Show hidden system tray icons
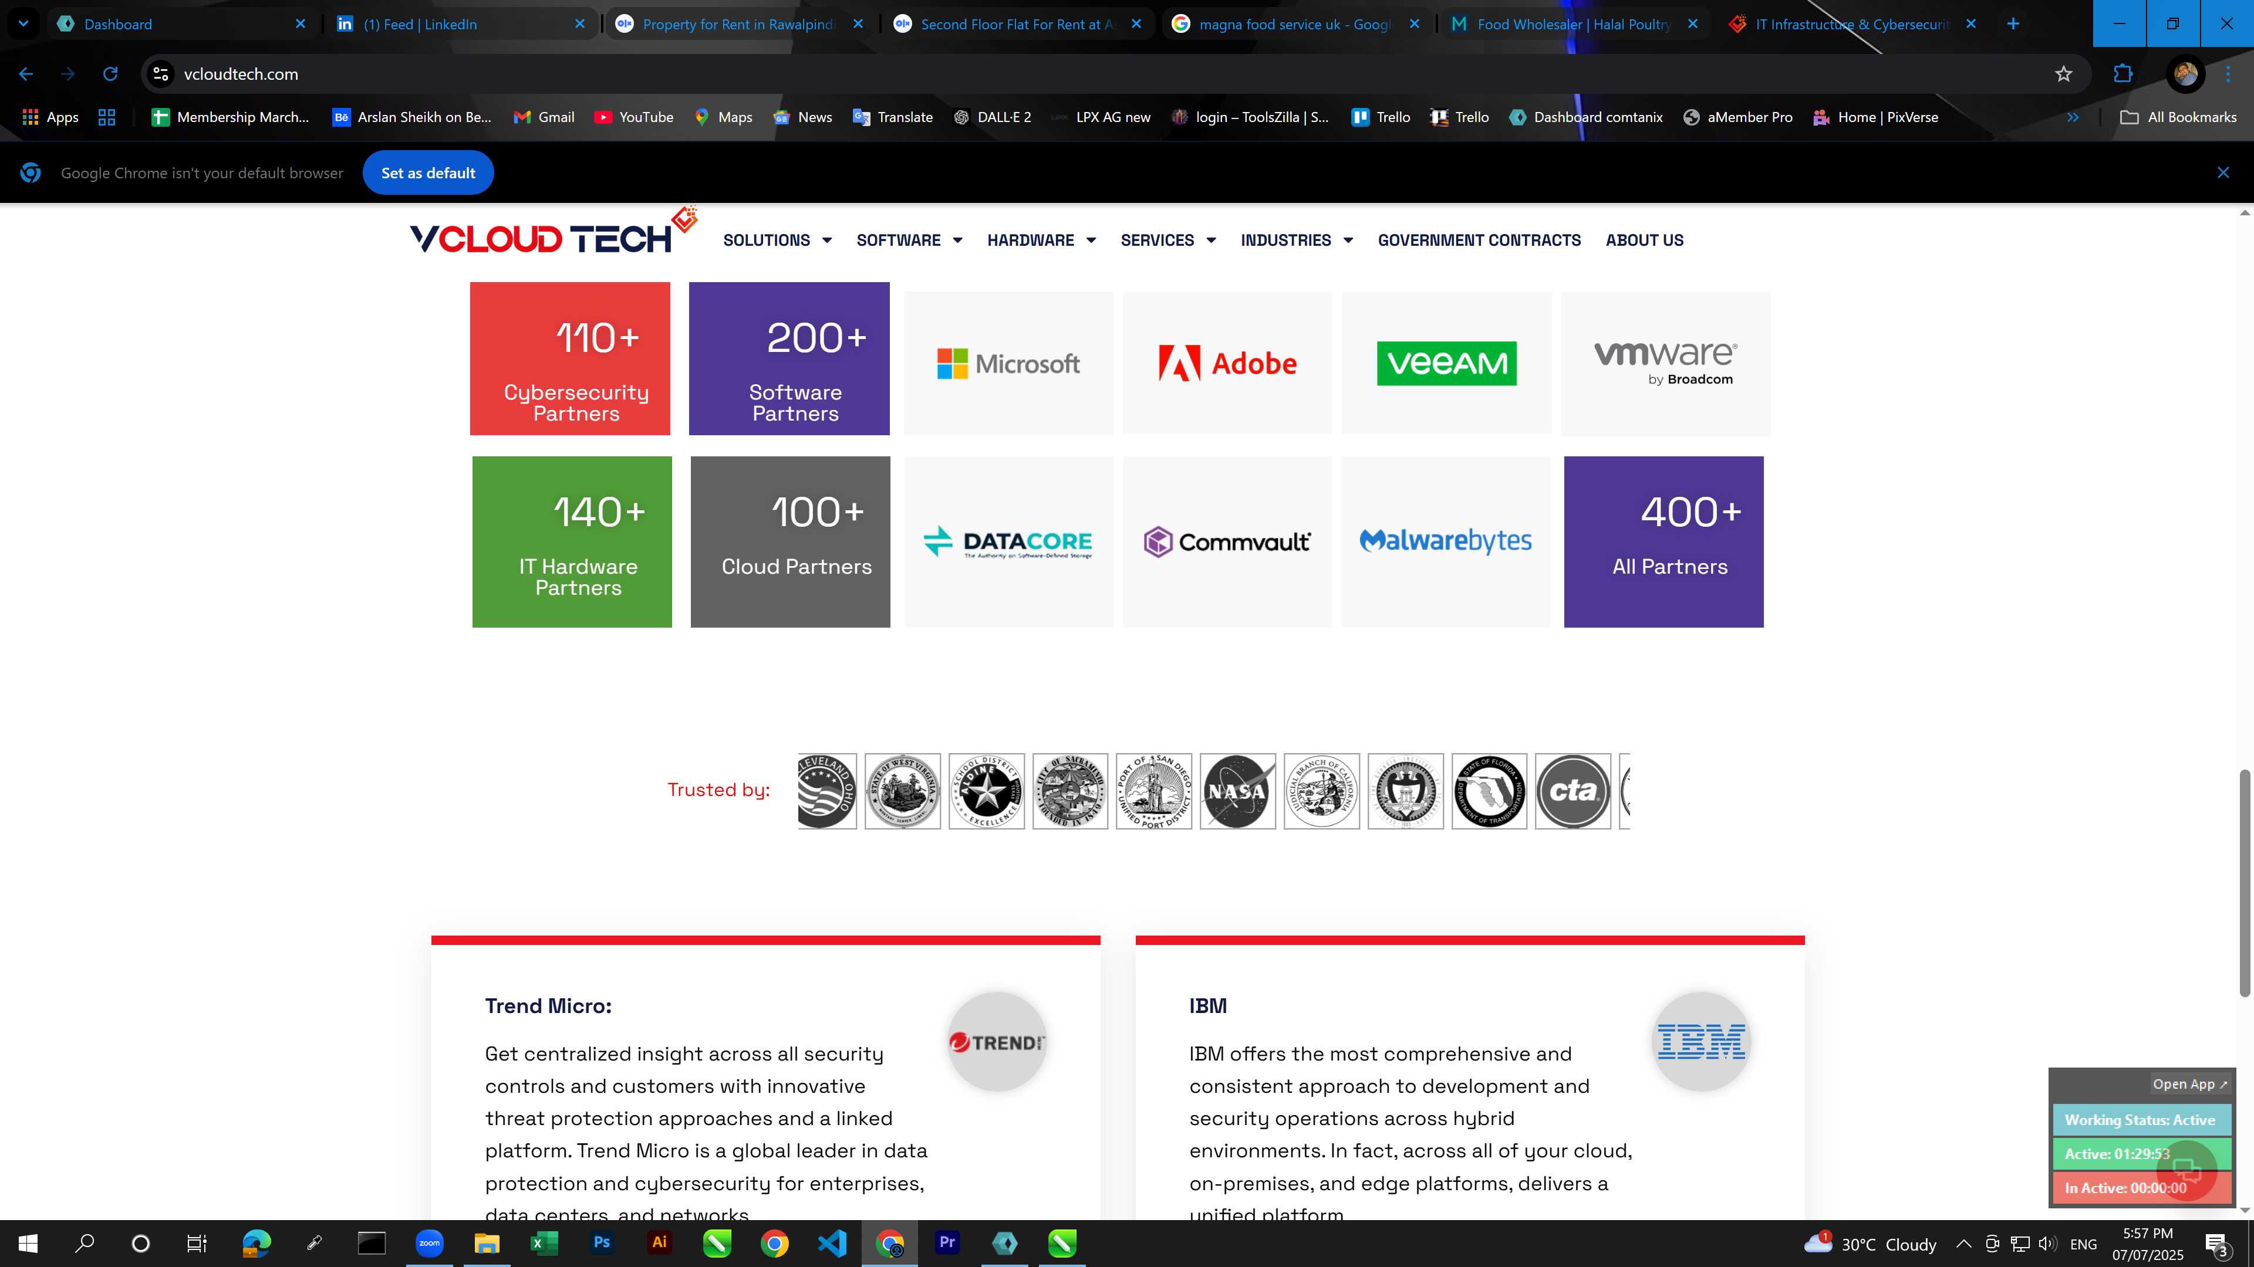The width and height of the screenshot is (2254, 1267). pyautogui.click(x=1963, y=1244)
